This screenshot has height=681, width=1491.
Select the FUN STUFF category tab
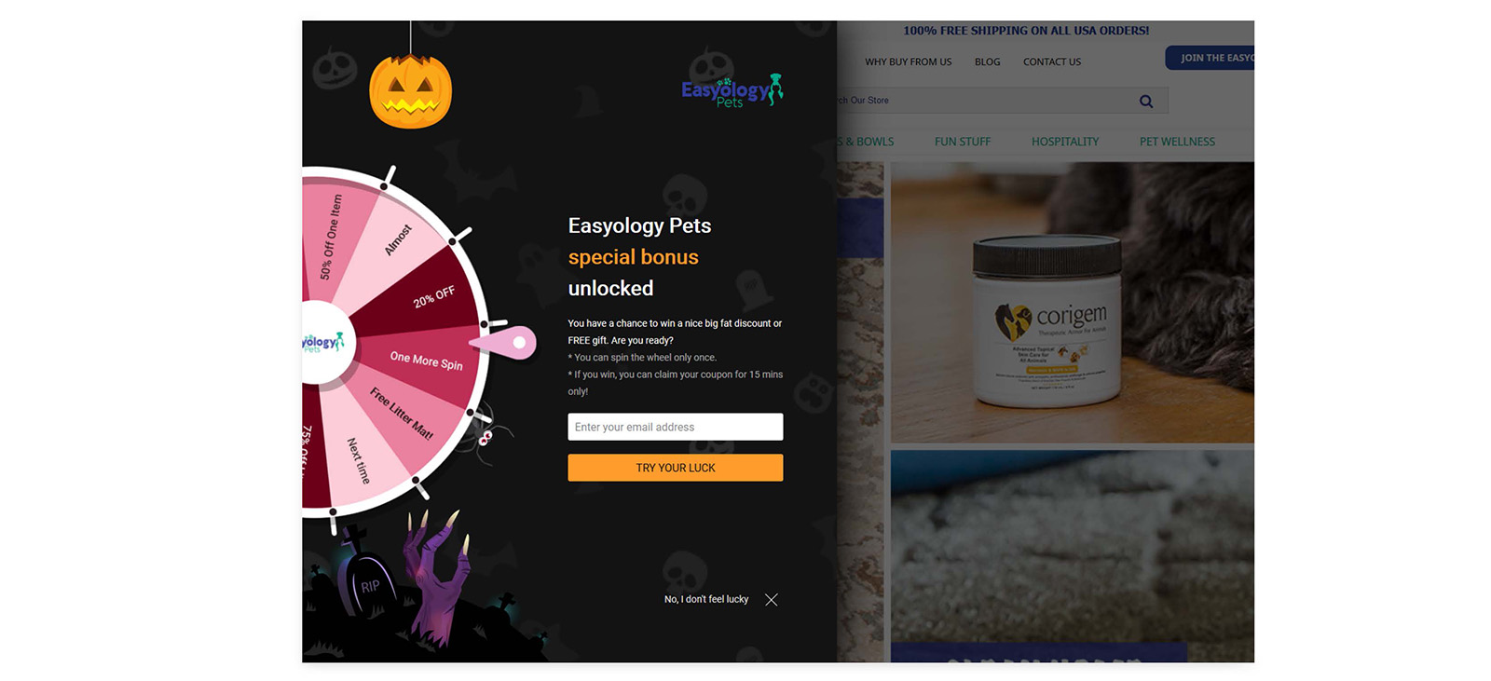click(963, 142)
